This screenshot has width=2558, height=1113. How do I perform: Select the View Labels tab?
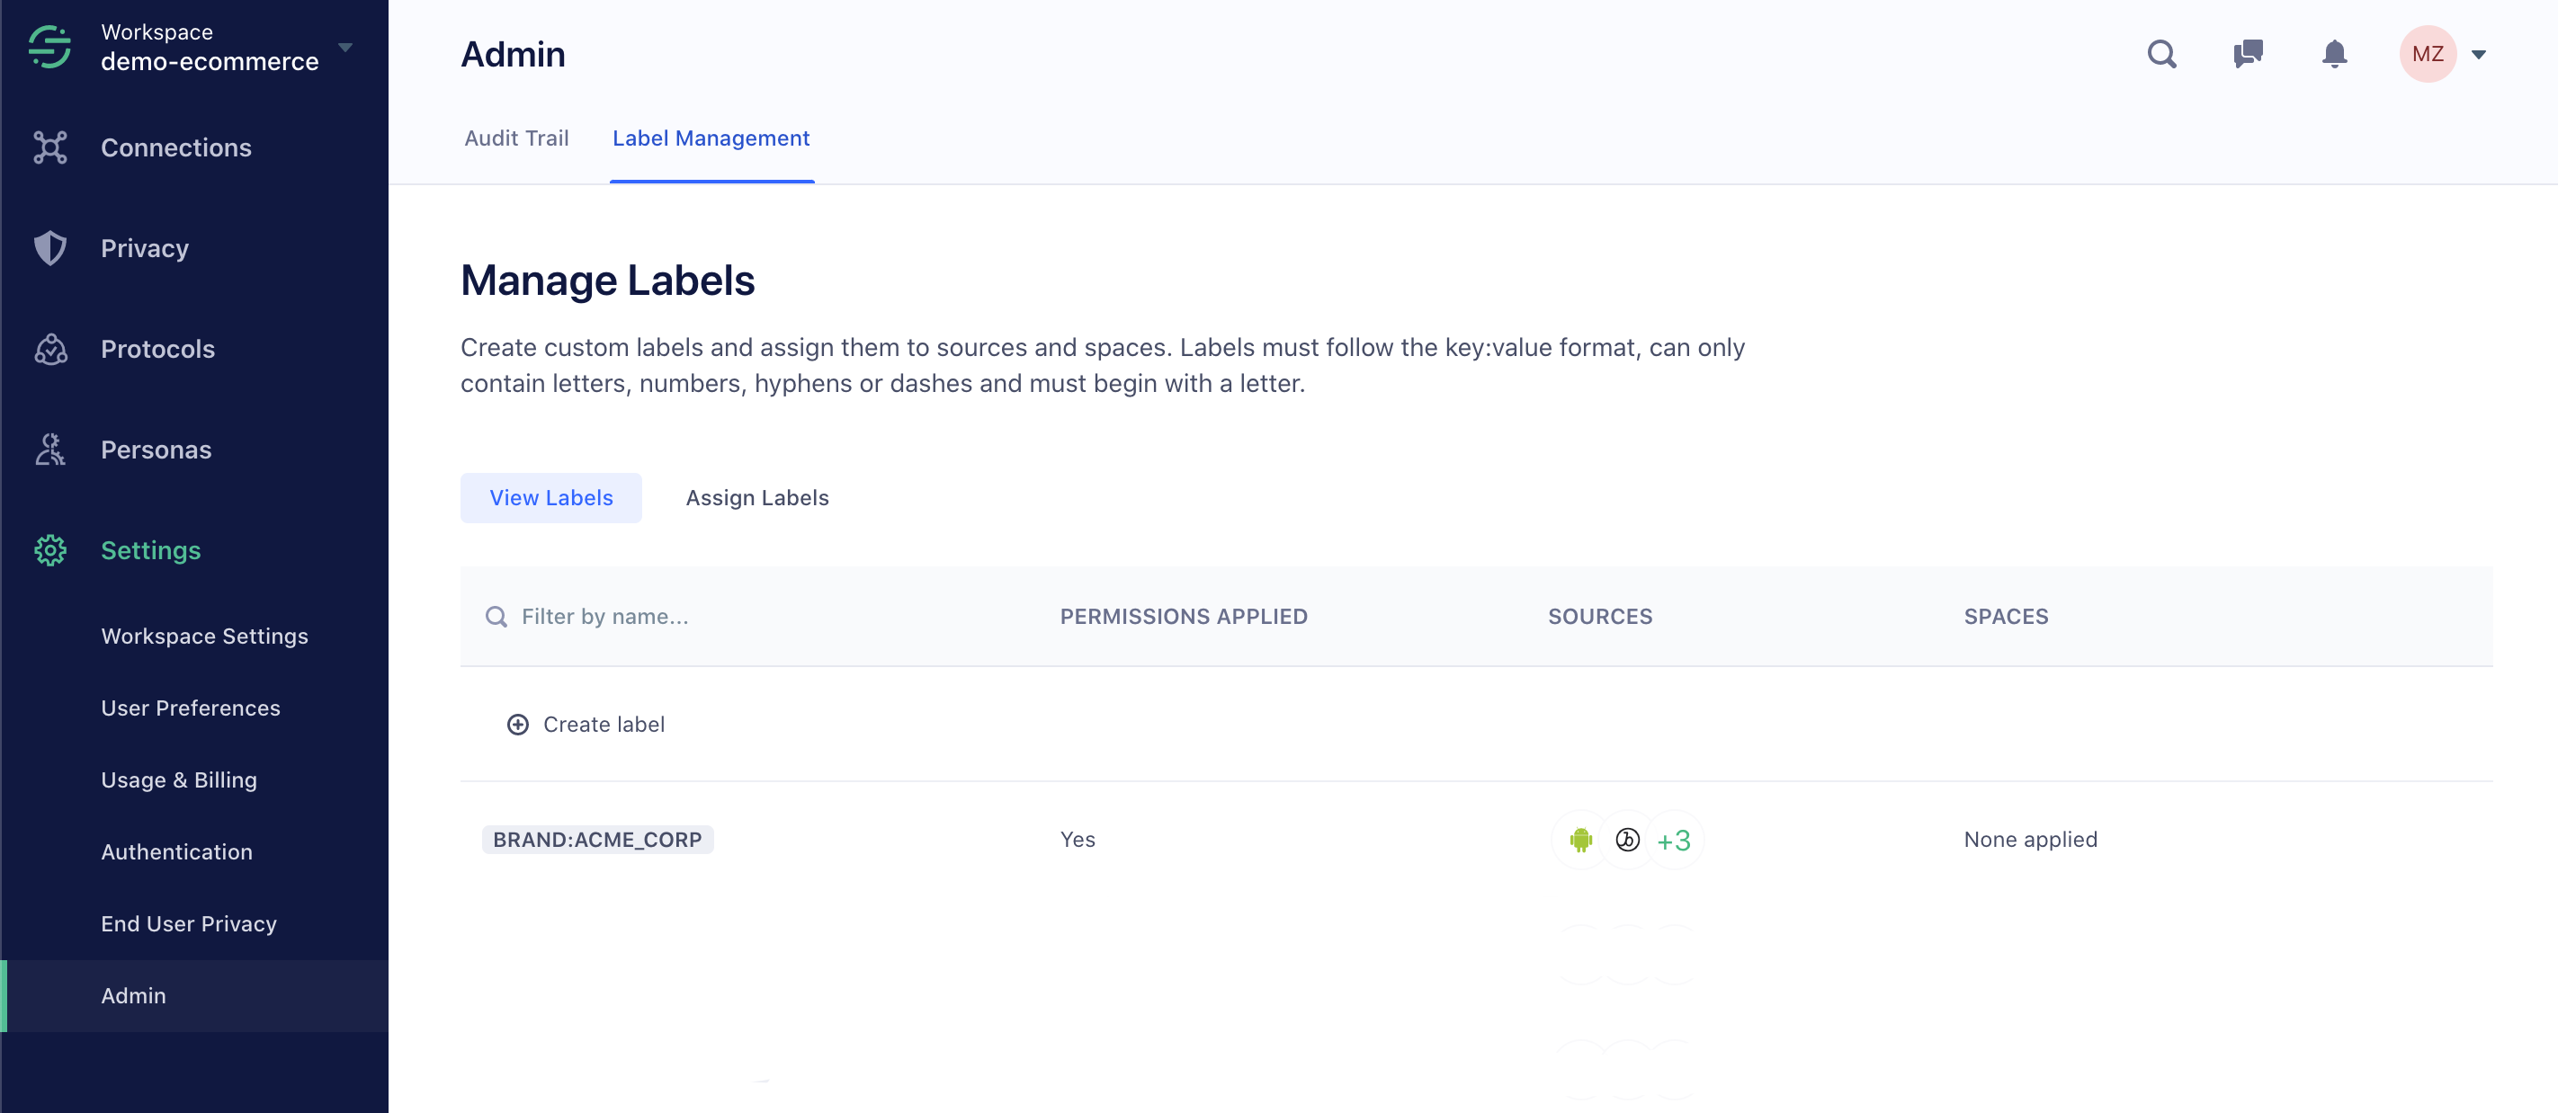pos(551,497)
